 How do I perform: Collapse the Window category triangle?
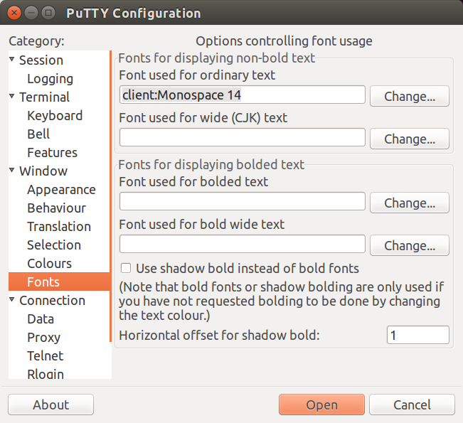(x=12, y=170)
